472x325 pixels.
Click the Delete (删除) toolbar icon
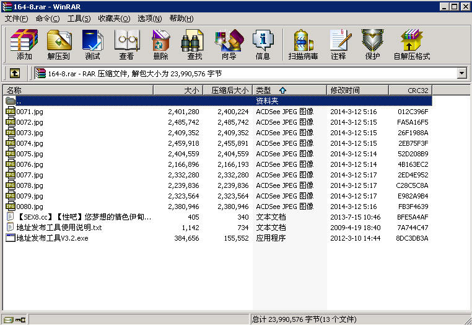click(x=160, y=44)
